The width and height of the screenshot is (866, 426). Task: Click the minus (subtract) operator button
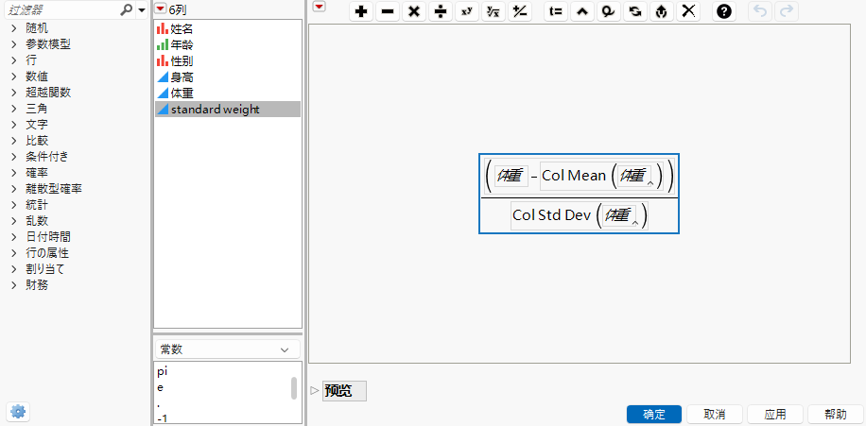[388, 11]
